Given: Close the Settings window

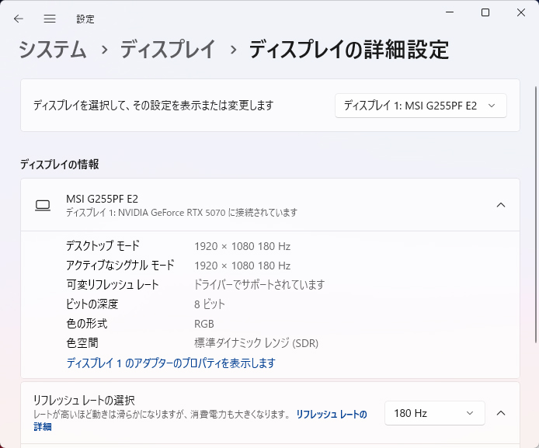Looking at the screenshot, I should coord(521,12).
